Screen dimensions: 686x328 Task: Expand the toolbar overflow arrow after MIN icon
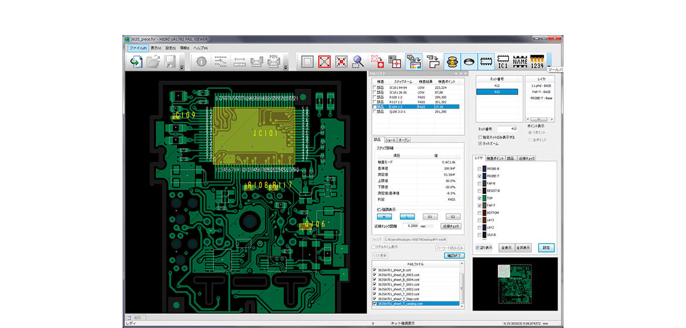pos(285,67)
